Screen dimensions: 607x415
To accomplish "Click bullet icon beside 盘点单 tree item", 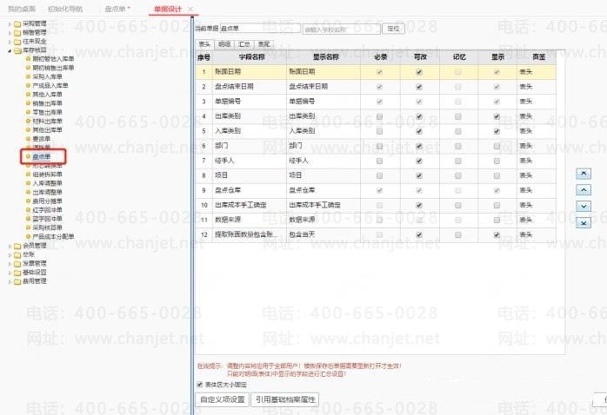I will point(28,156).
